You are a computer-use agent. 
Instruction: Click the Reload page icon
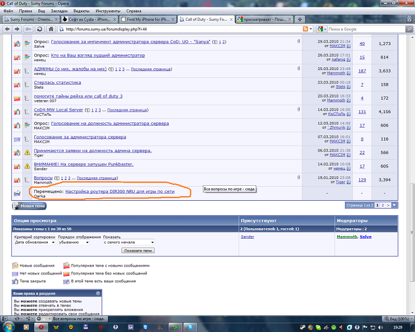pos(38,29)
